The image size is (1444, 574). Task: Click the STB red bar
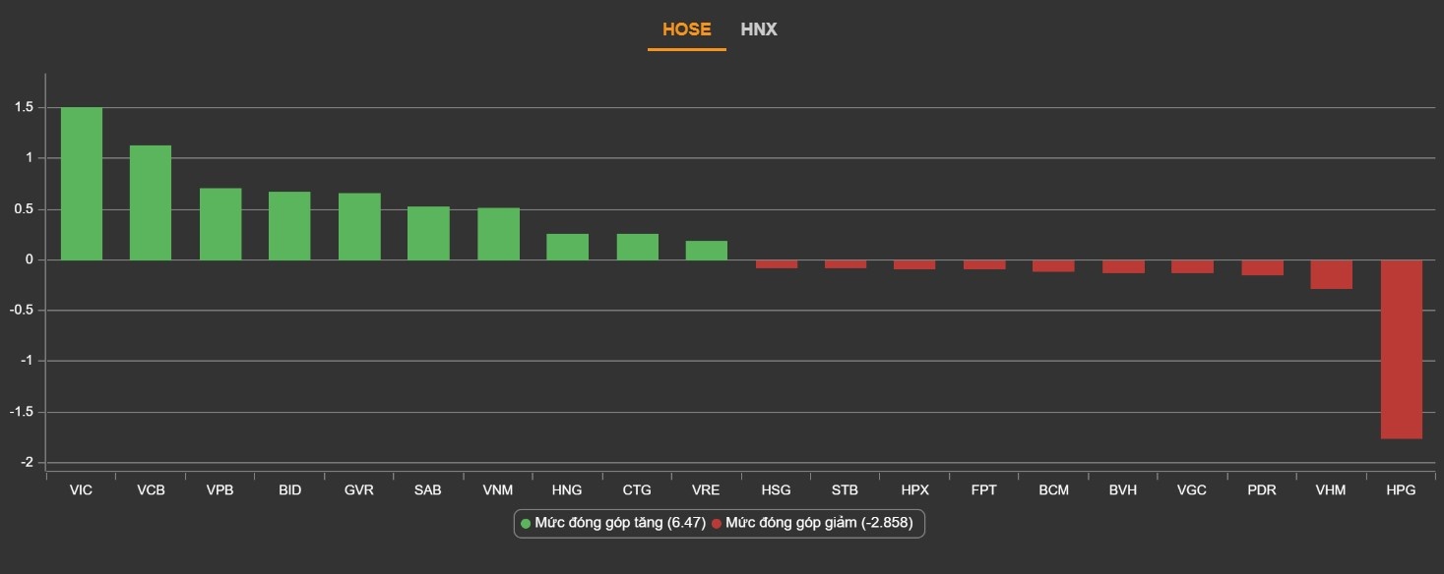(845, 265)
